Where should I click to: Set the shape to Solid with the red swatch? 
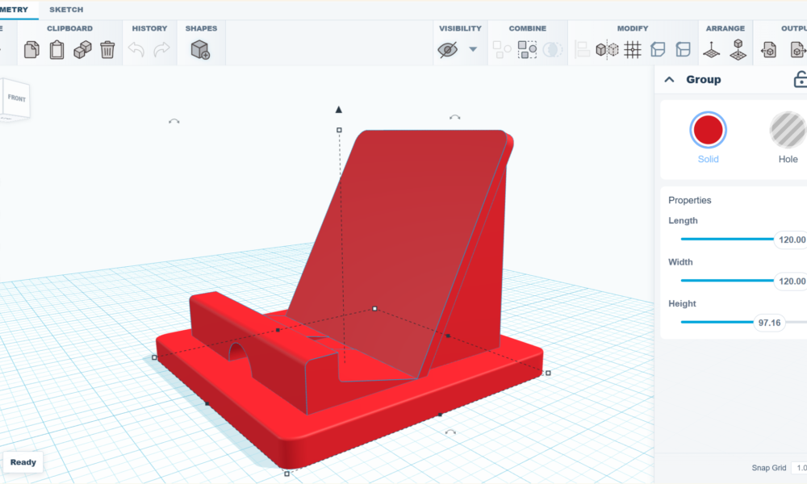pos(709,130)
